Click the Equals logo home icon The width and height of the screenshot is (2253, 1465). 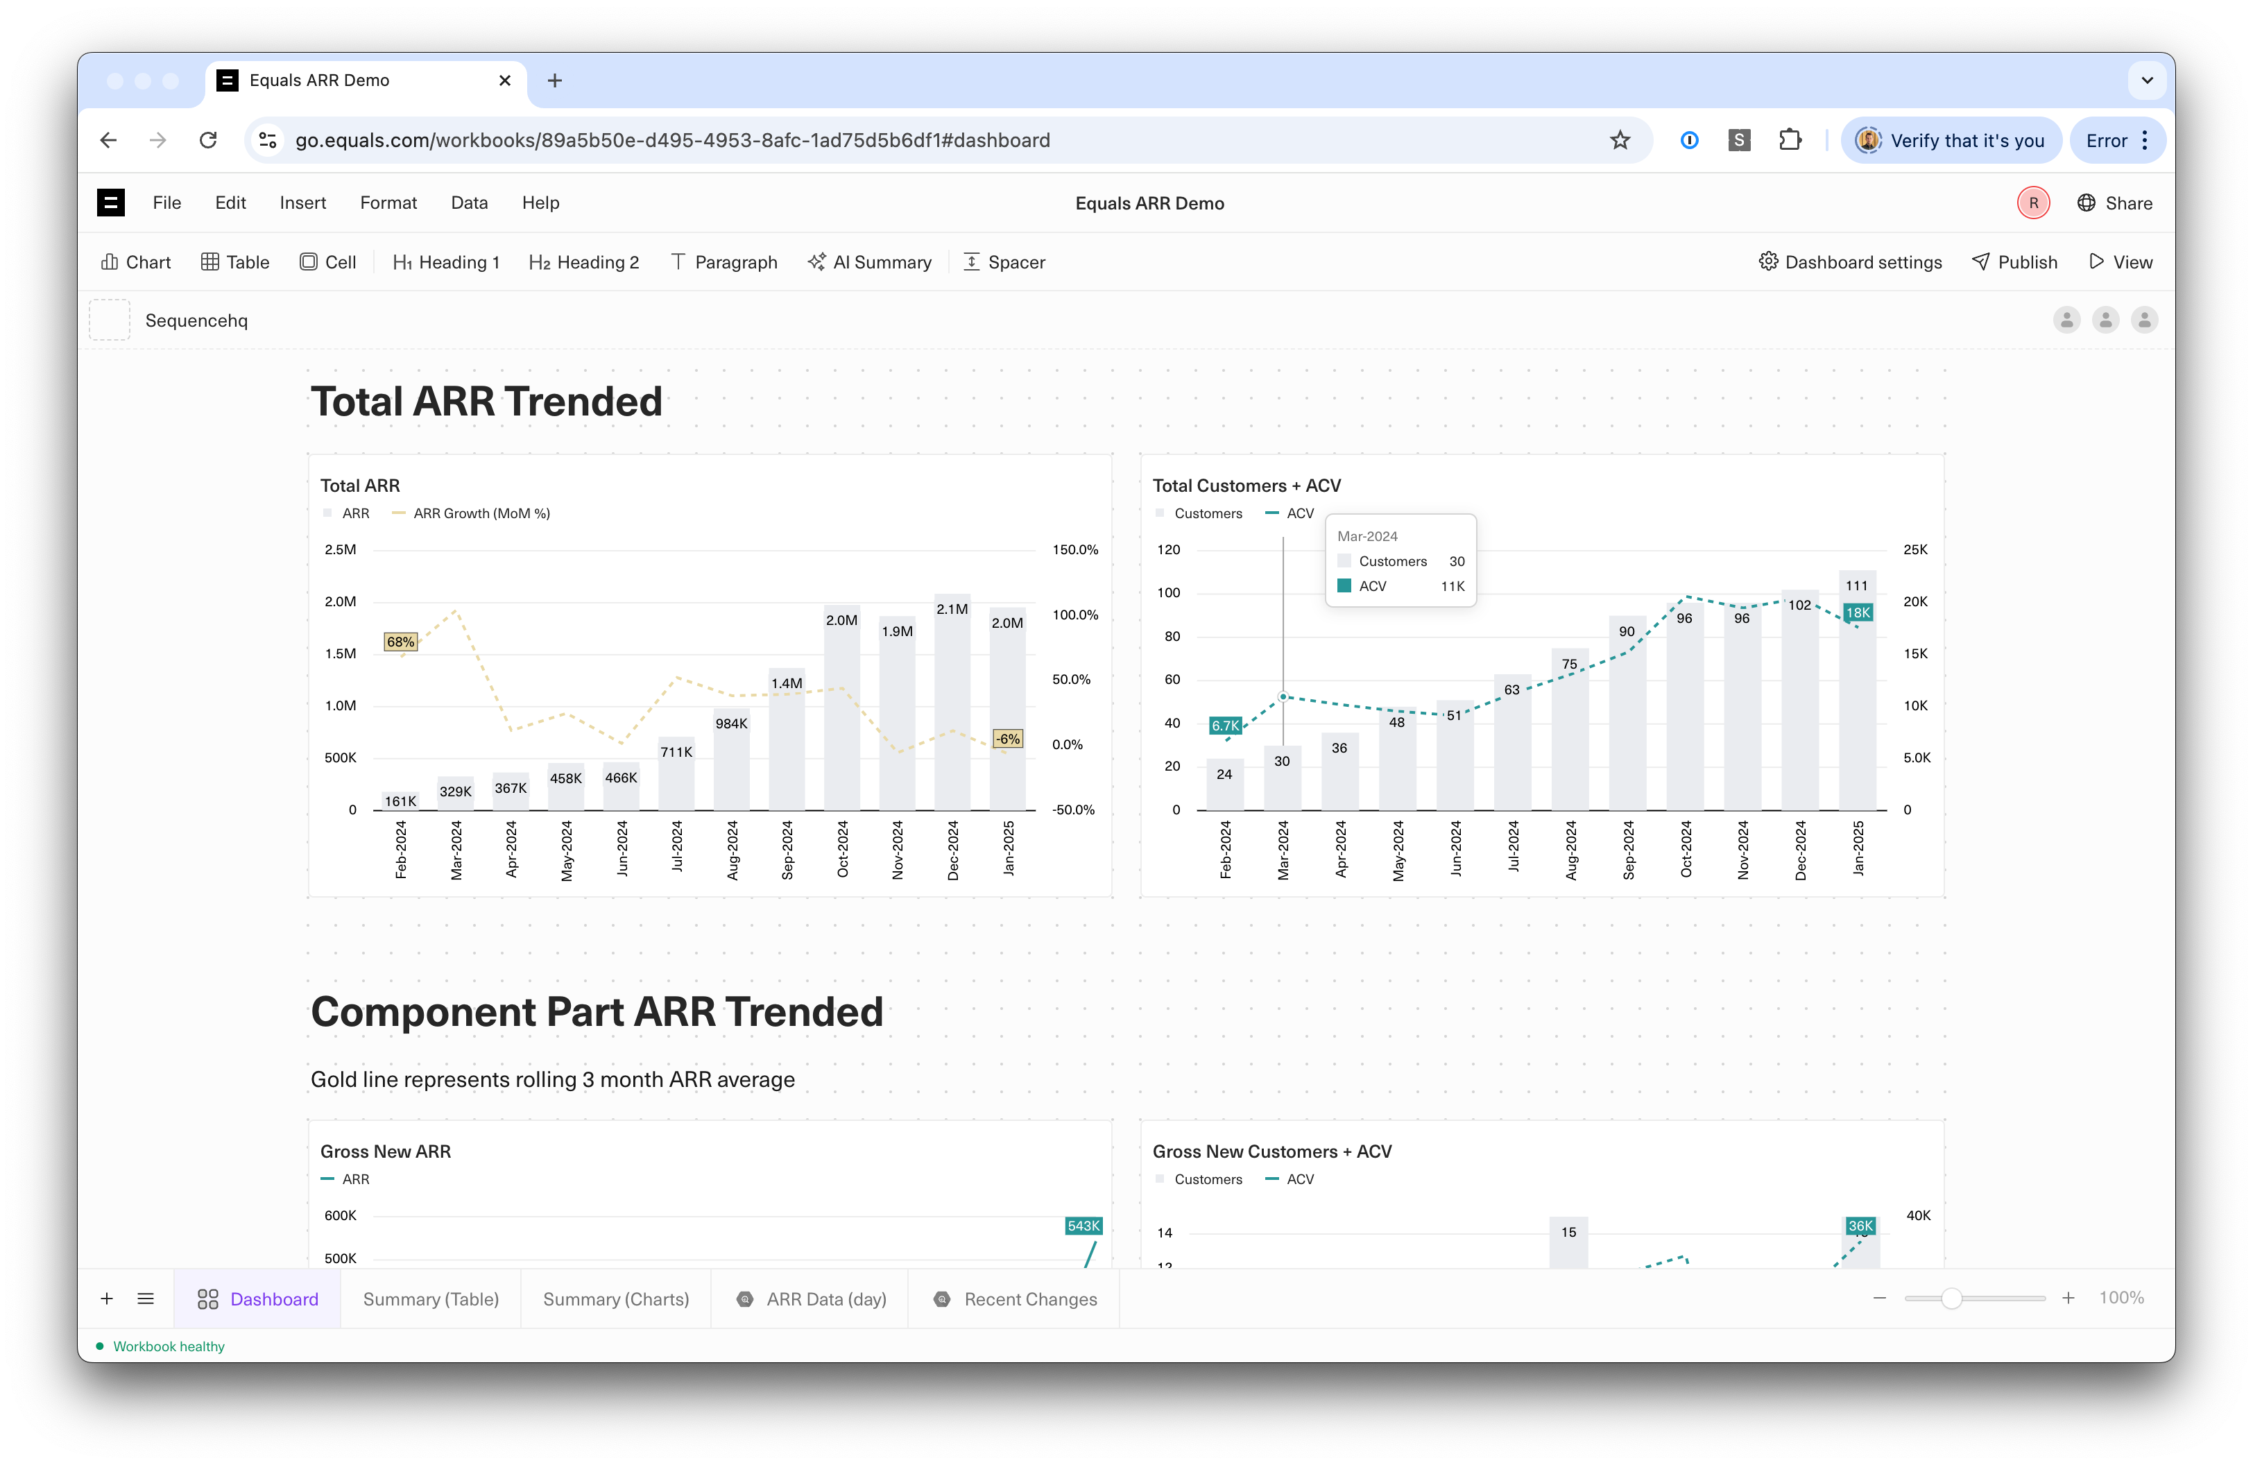tap(111, 203)
